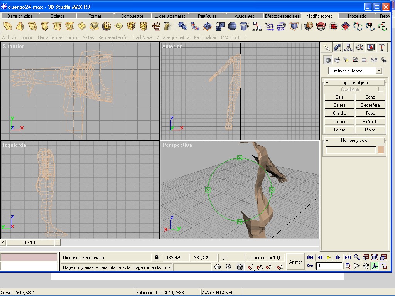Open the object color swatch

(x=381, y=150)
